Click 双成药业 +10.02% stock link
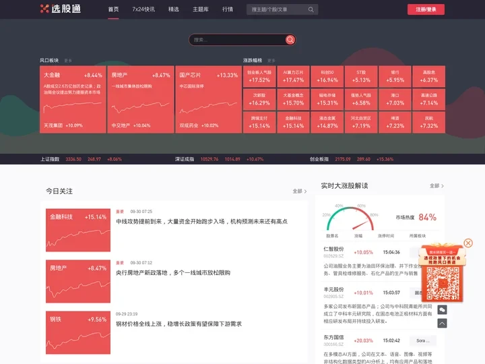 point(199,125)
